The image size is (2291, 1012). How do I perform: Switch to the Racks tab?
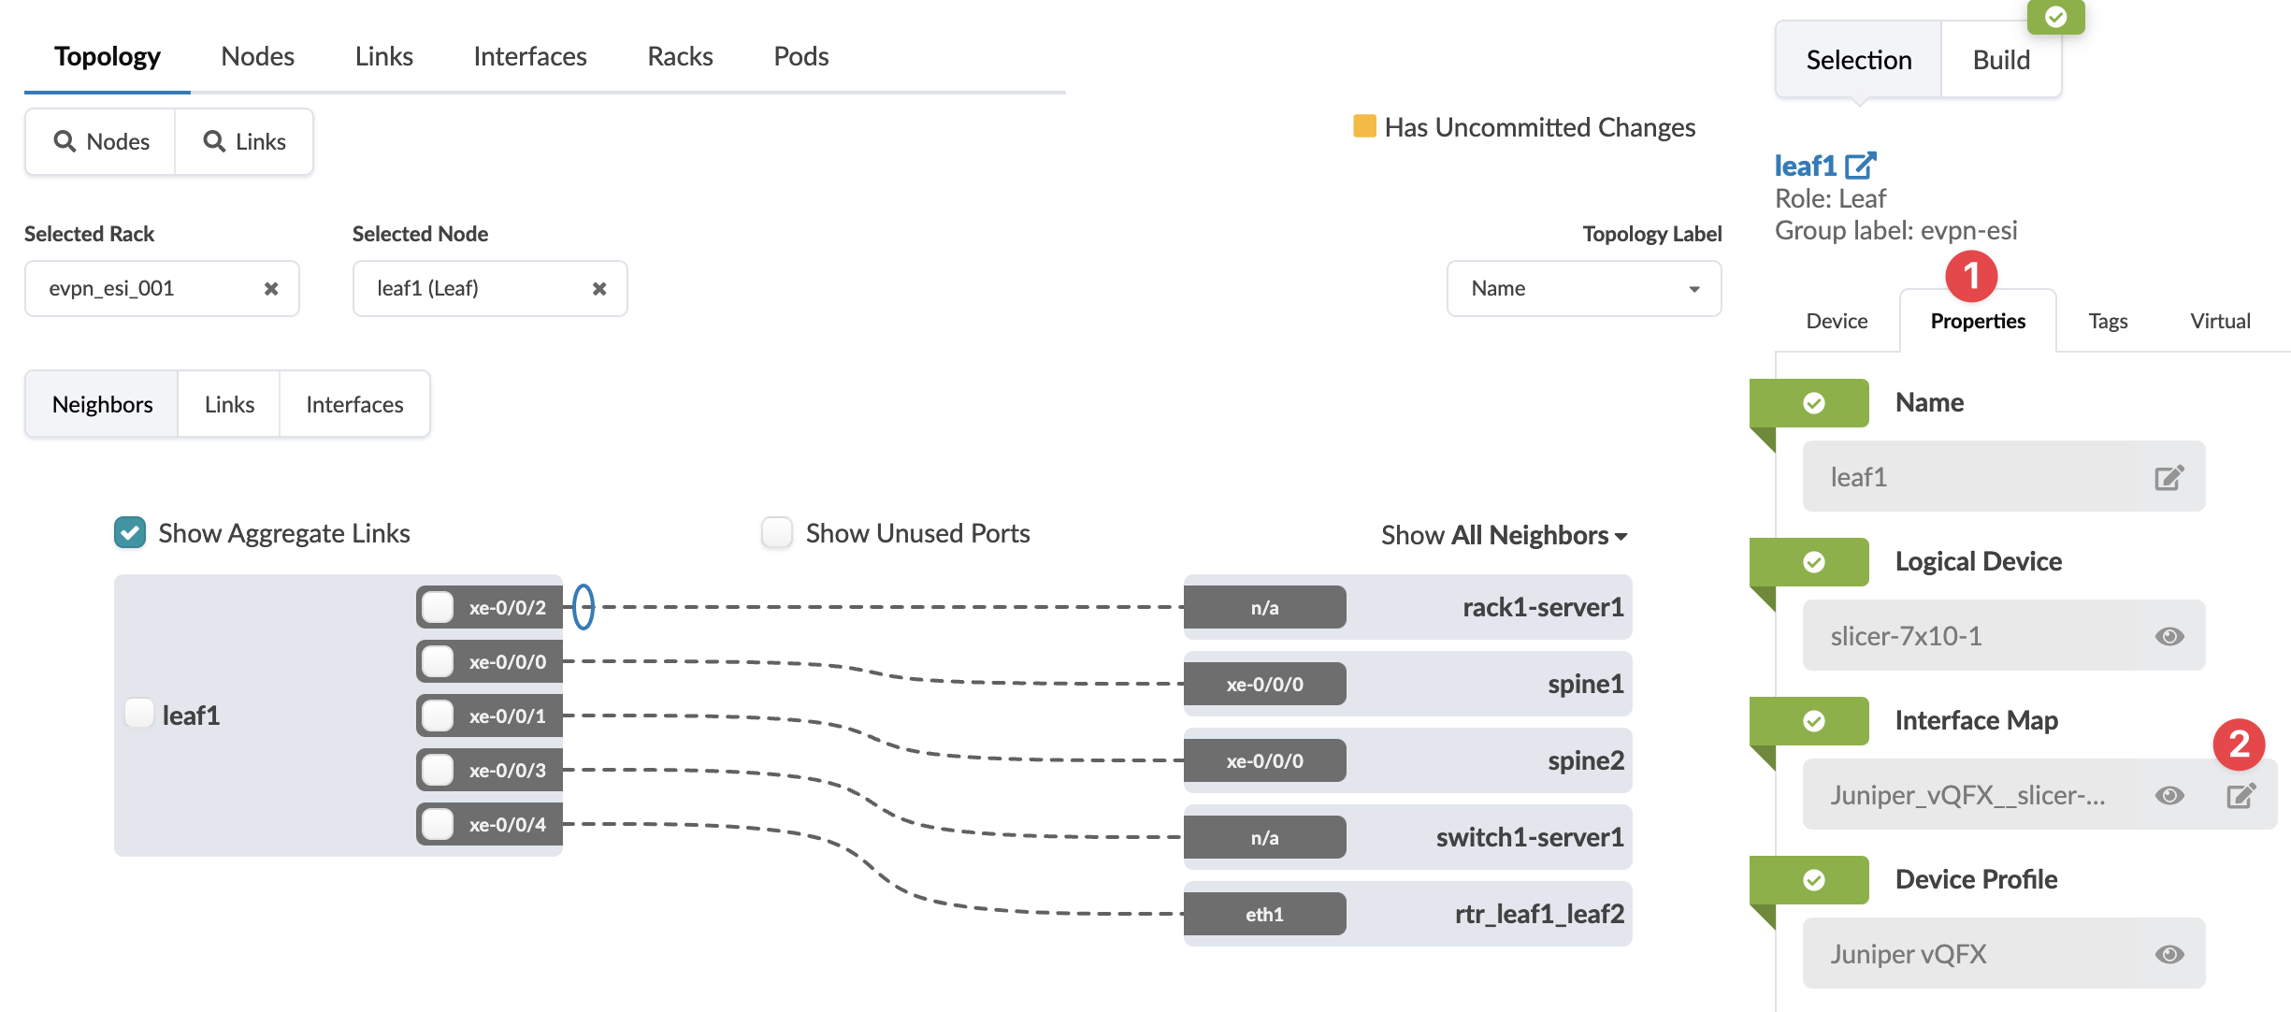point(680,57)
